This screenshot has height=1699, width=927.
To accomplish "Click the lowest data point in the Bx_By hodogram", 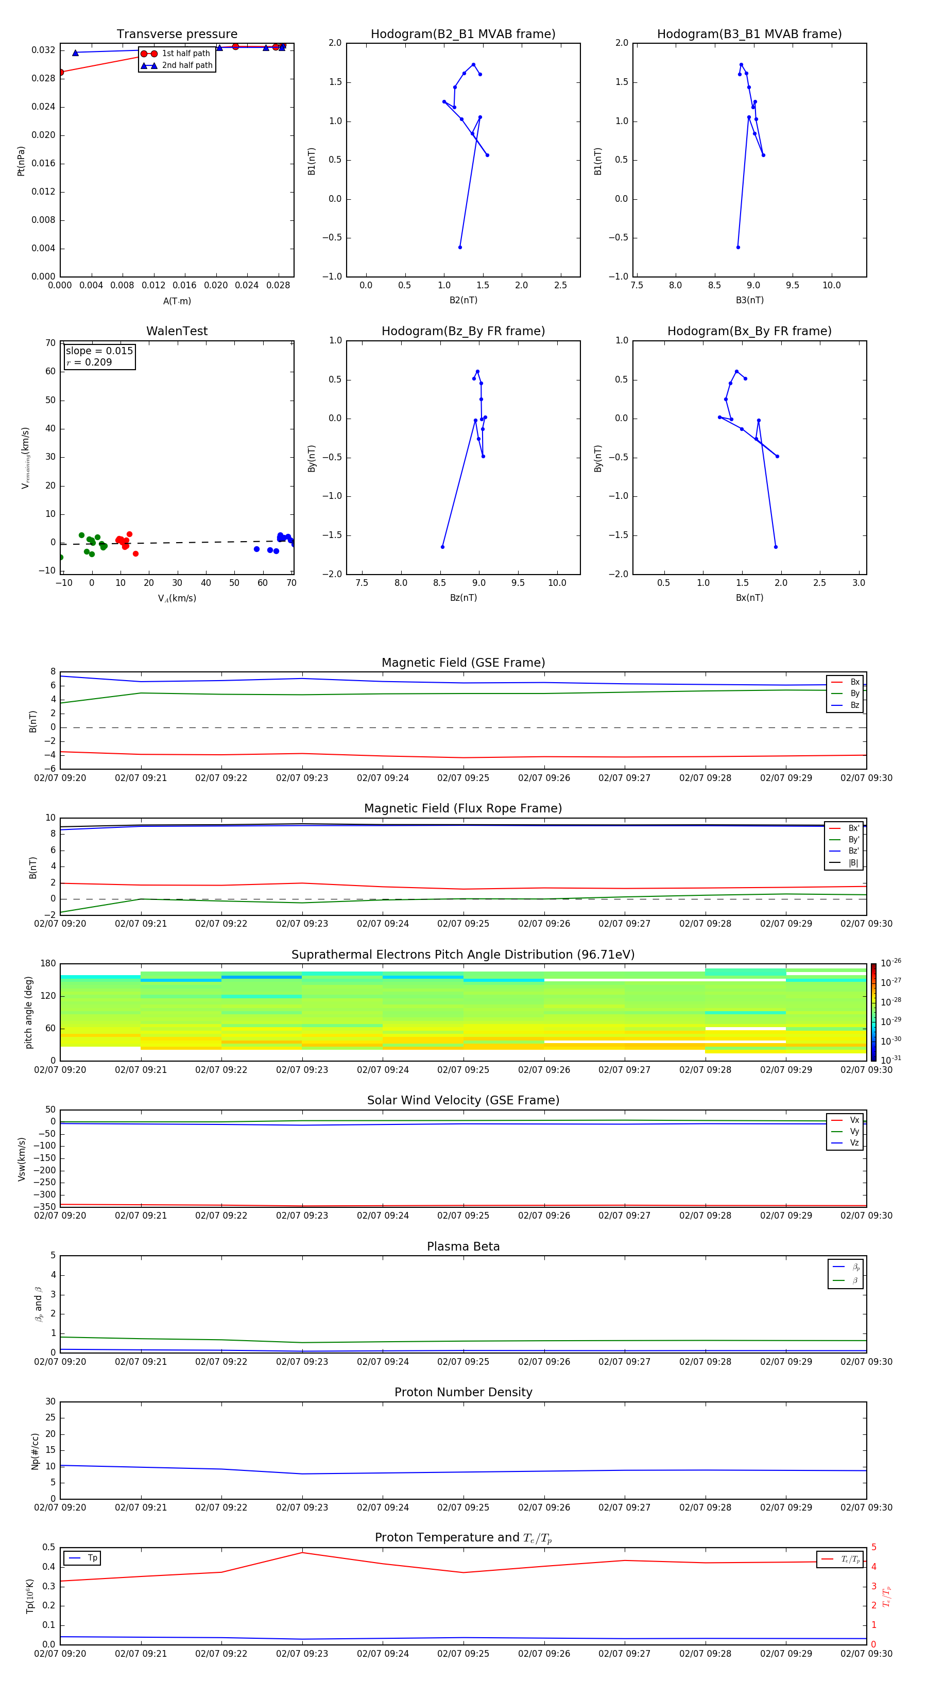I will click(775, 547).
